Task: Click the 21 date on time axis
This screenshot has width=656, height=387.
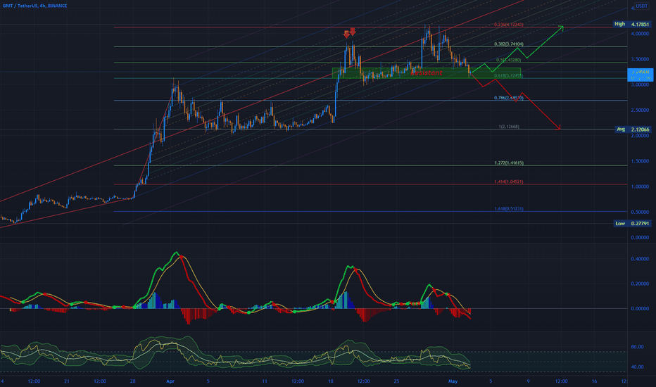Action: click(67, 381)
